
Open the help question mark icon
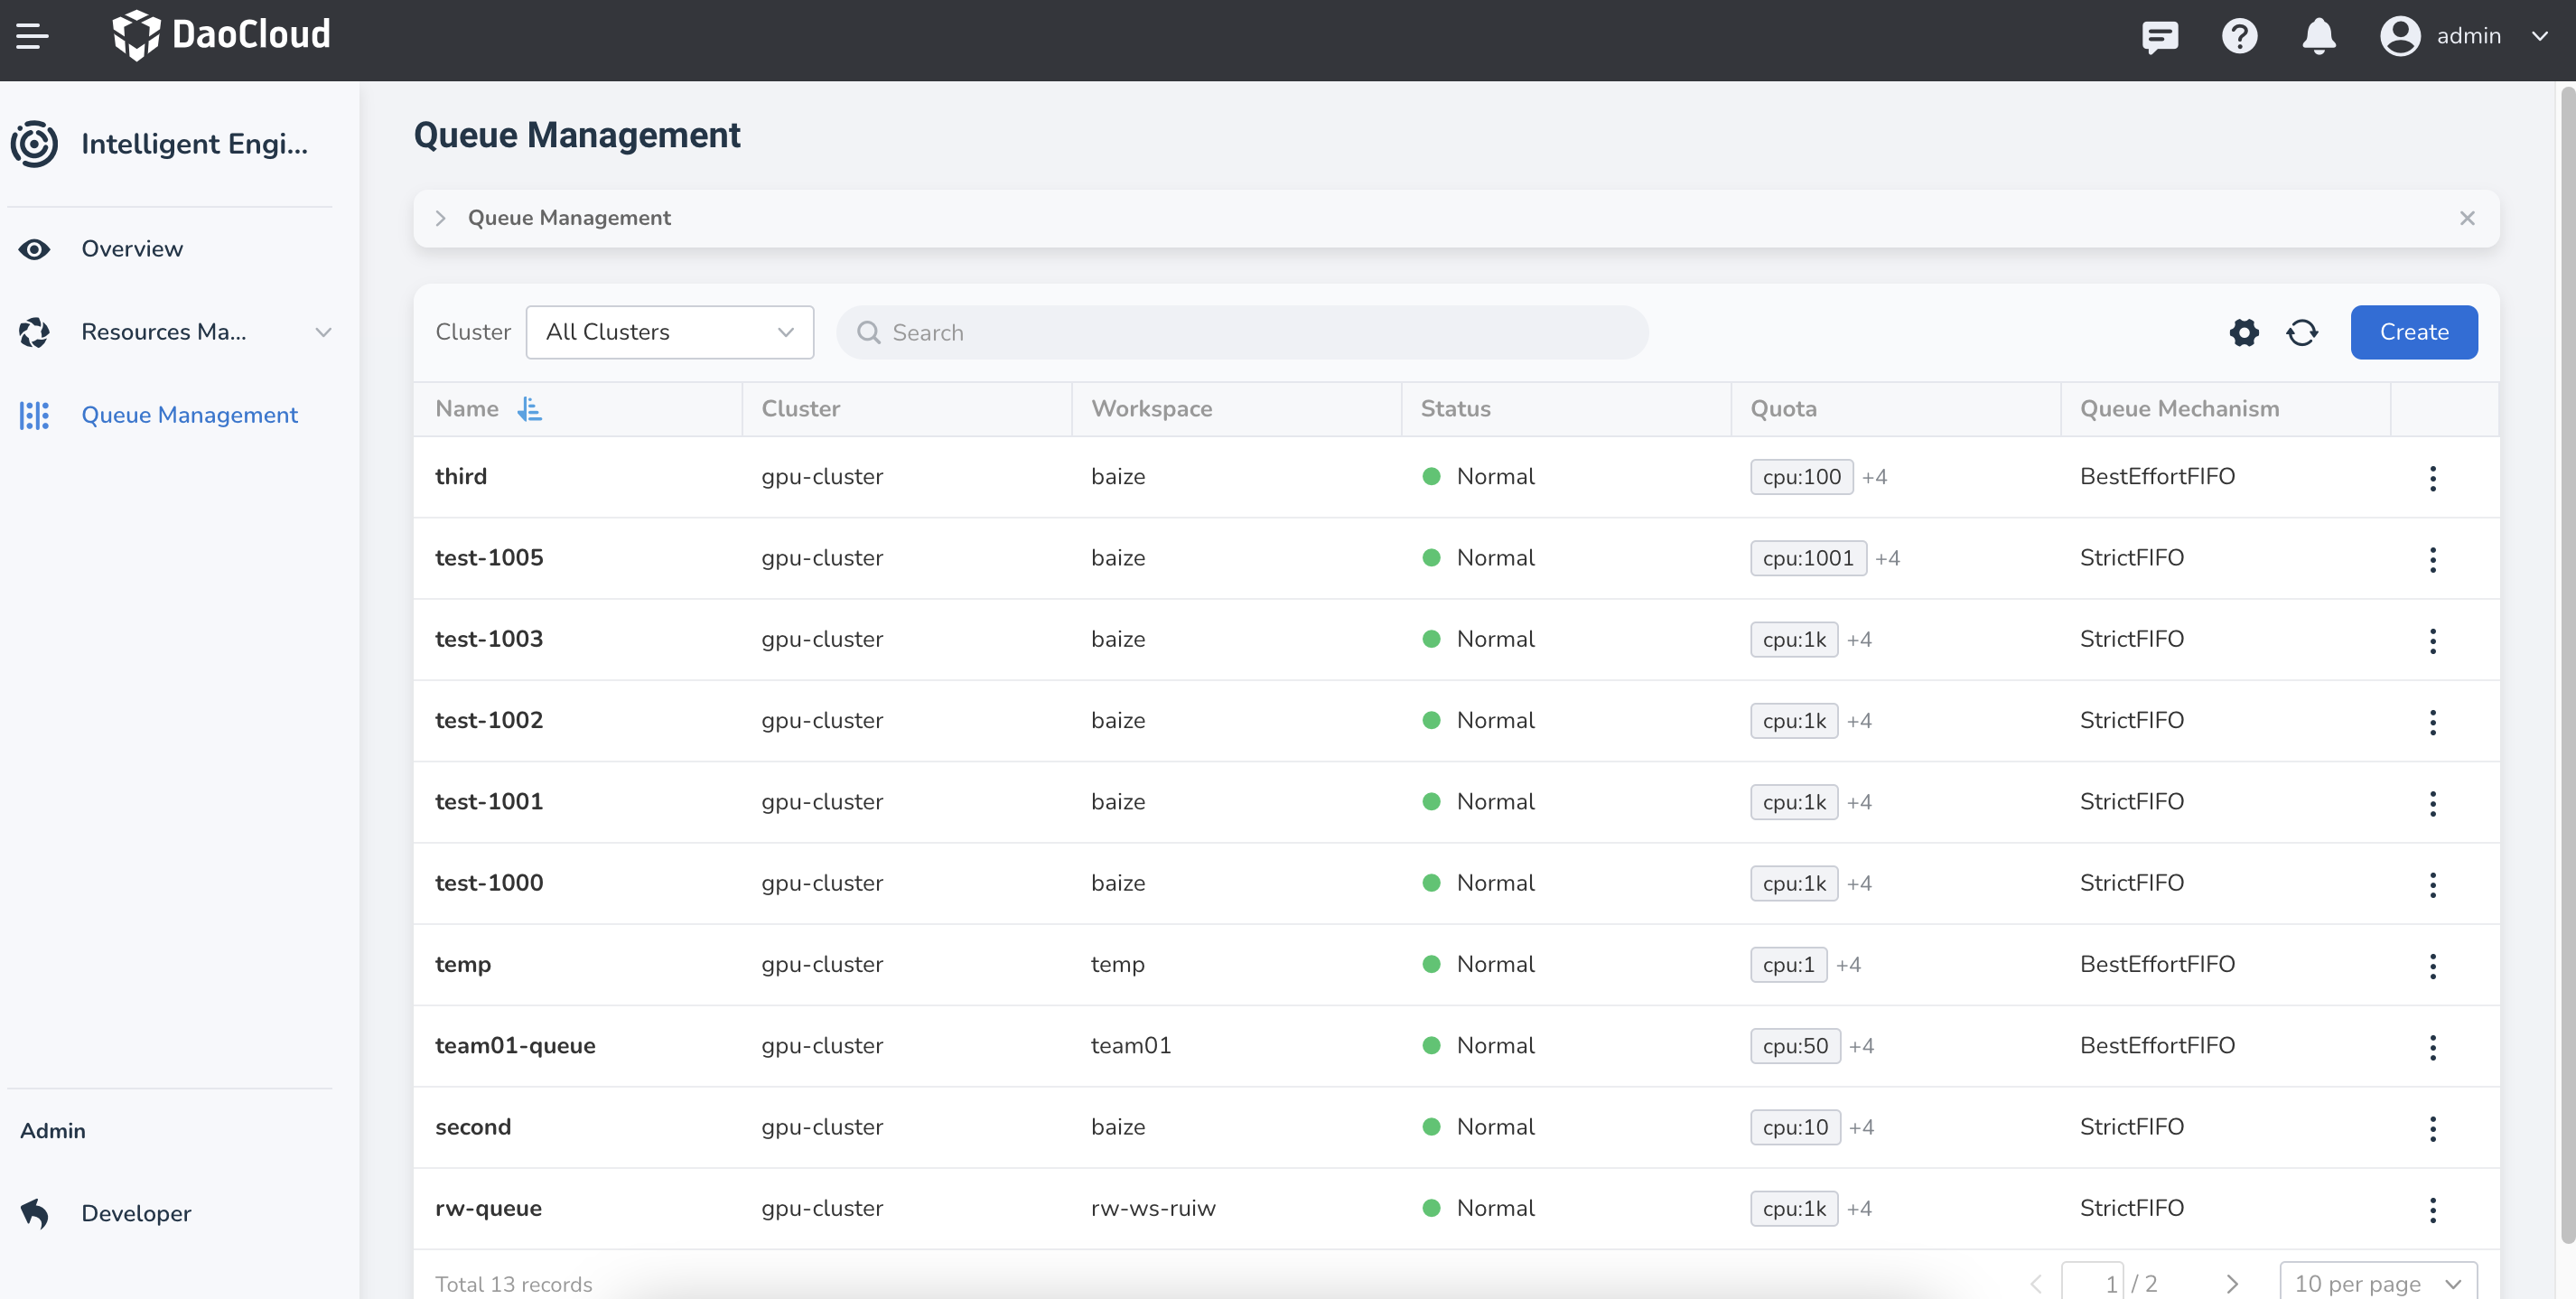(x=2239, y=36)
